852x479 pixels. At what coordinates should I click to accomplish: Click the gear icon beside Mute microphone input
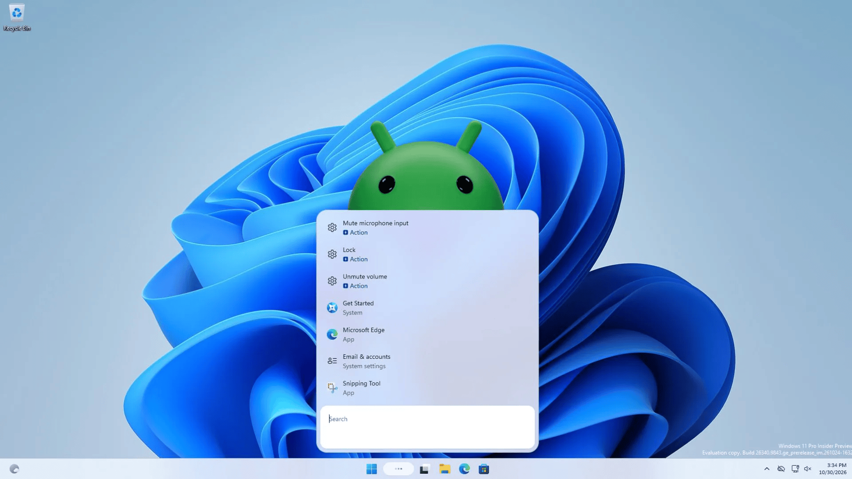[332, 228]
